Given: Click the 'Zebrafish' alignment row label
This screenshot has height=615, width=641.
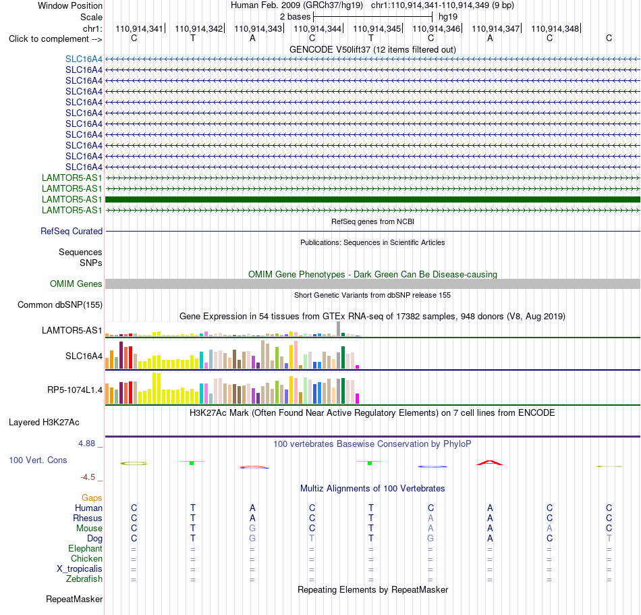Looking at the screenshot, I should [x=84, y=579].
